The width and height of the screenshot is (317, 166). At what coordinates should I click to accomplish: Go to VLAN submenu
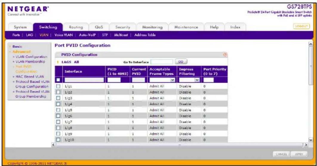coord(44,35)
